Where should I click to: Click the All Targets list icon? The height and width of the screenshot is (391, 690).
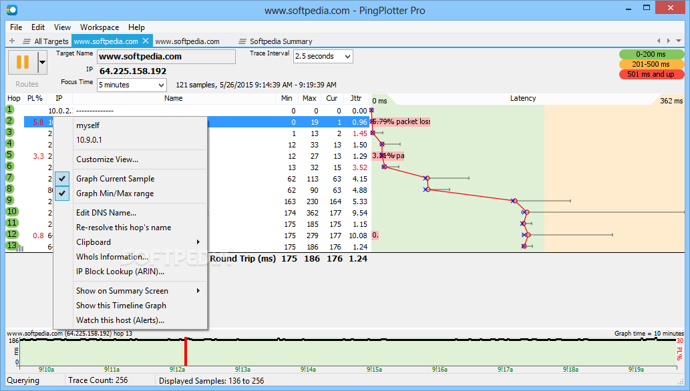27,41
